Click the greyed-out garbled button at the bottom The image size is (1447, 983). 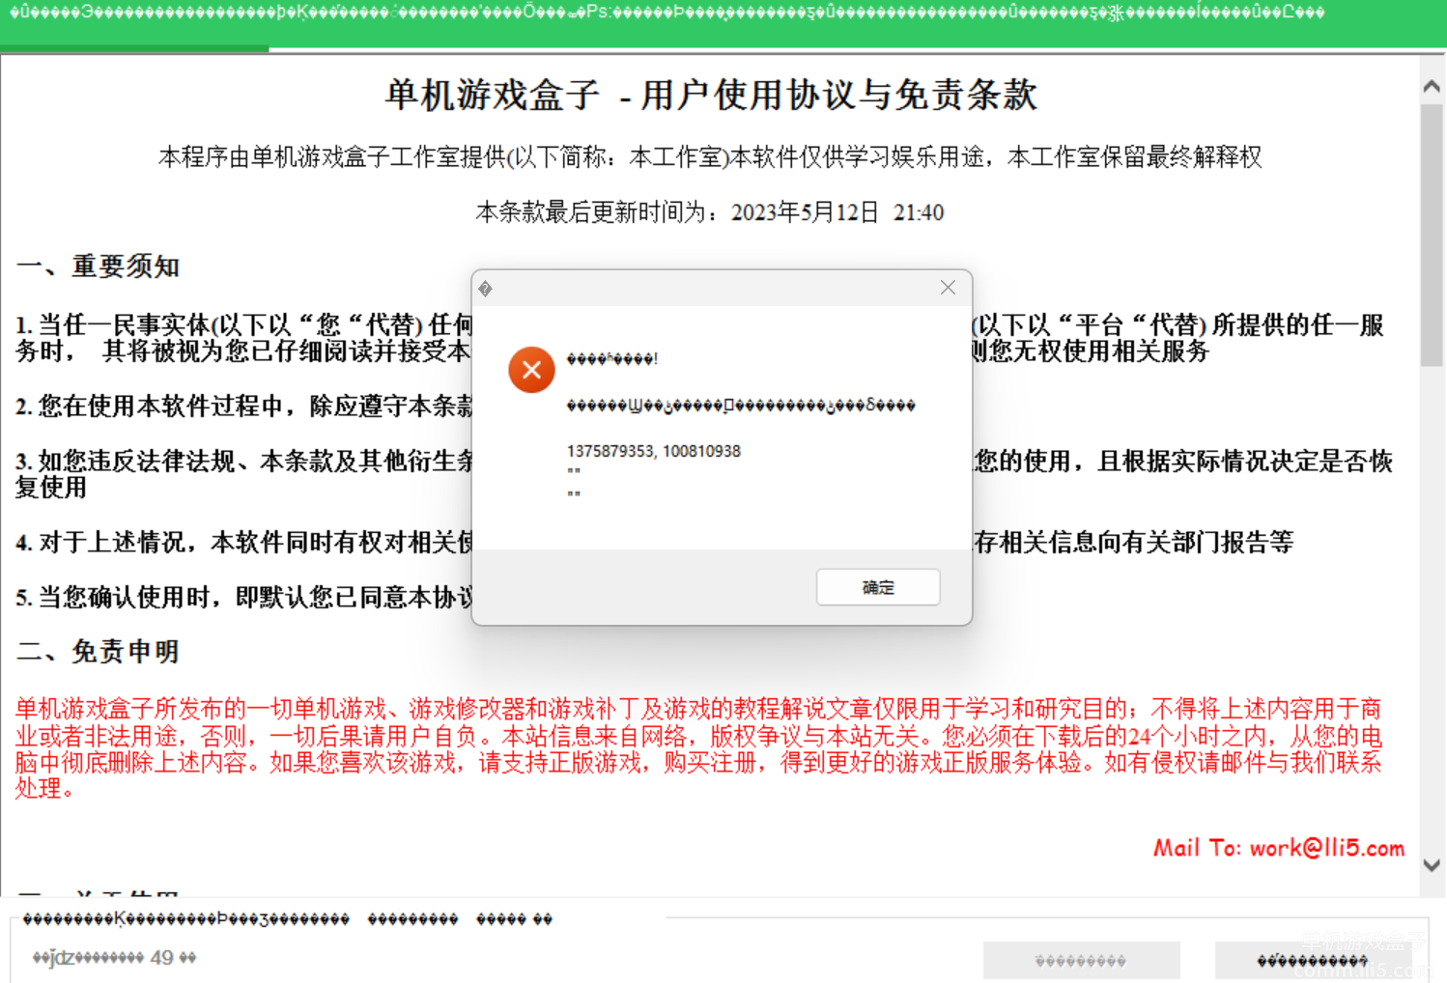pyautogui.click(x=1081, y=960)
